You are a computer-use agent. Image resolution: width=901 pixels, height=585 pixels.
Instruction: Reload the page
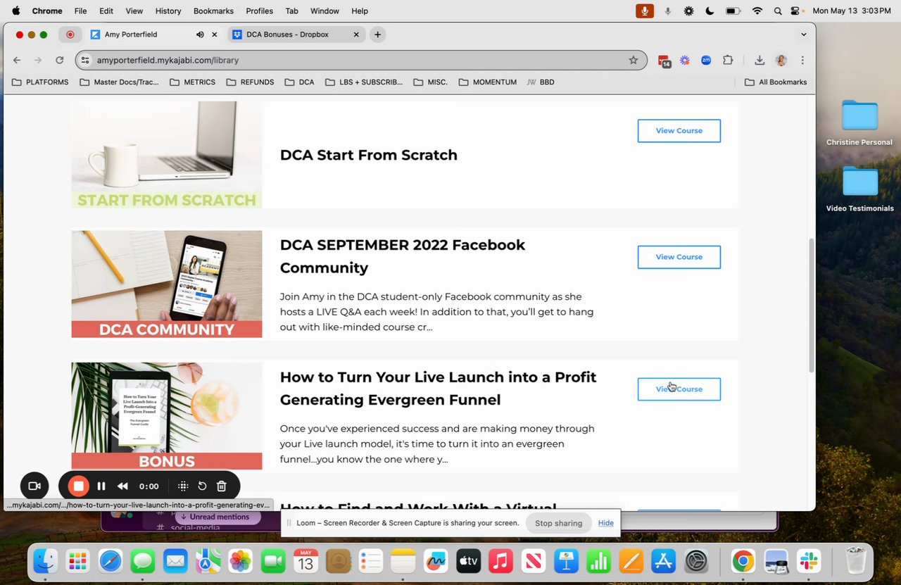pos(60,61)
